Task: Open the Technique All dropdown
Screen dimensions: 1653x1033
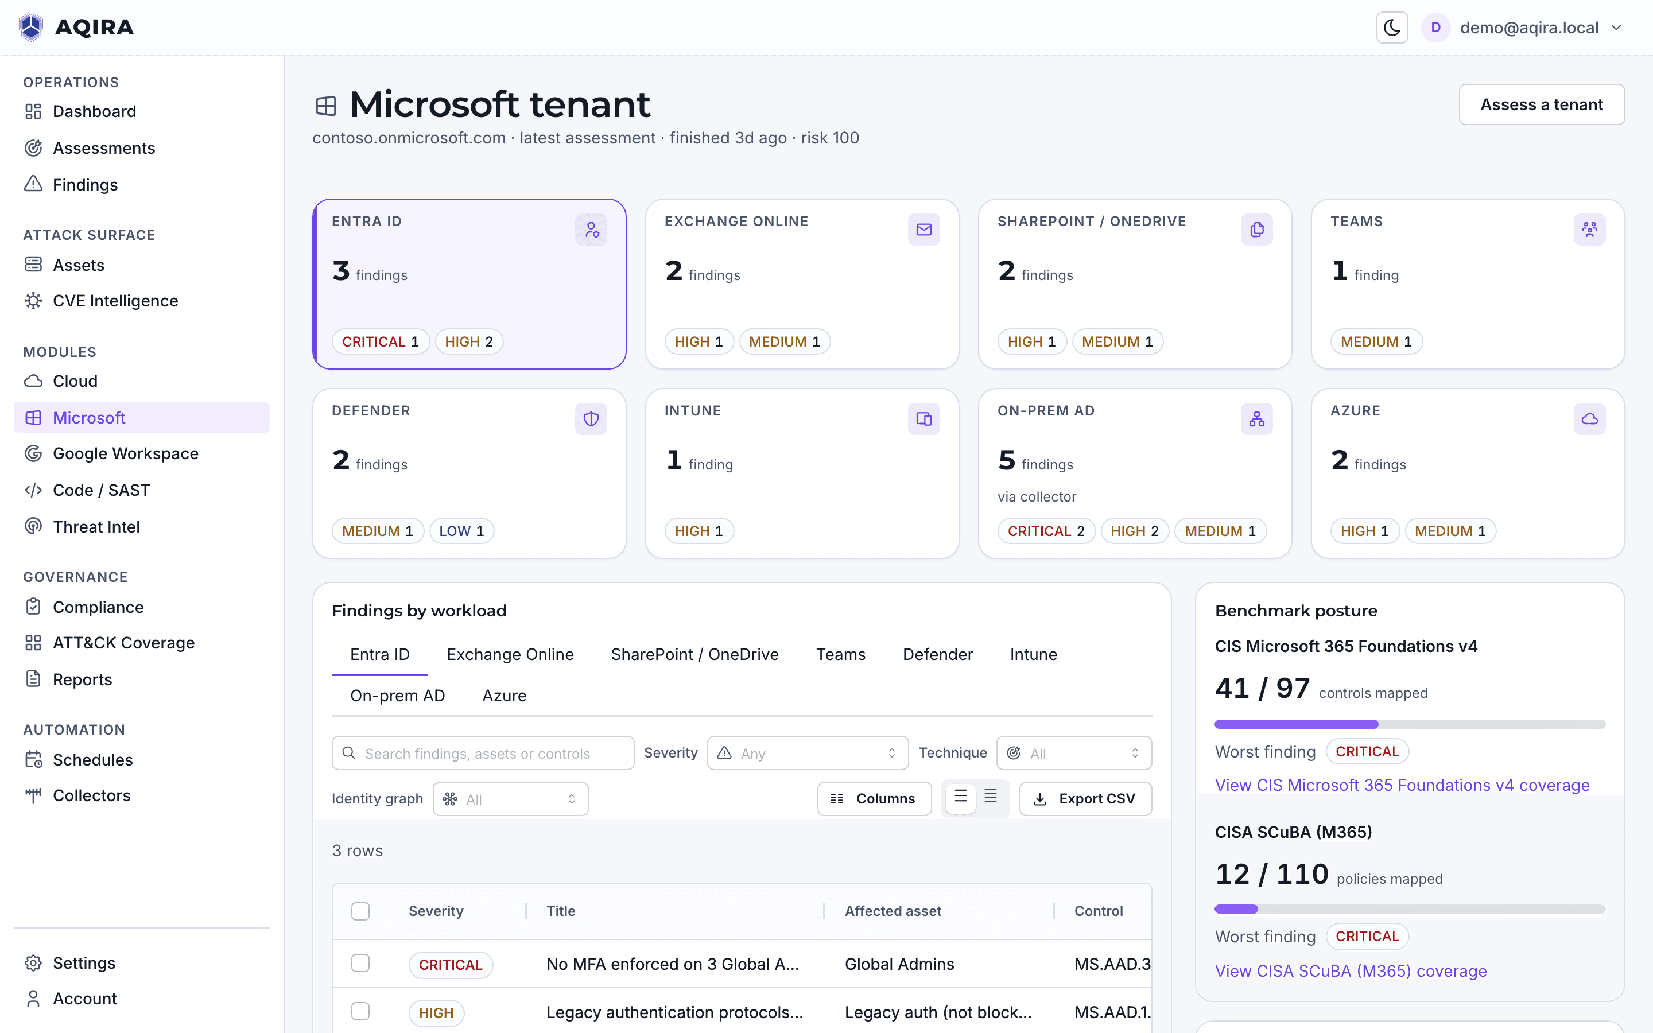Action: tap(1074, 753)
